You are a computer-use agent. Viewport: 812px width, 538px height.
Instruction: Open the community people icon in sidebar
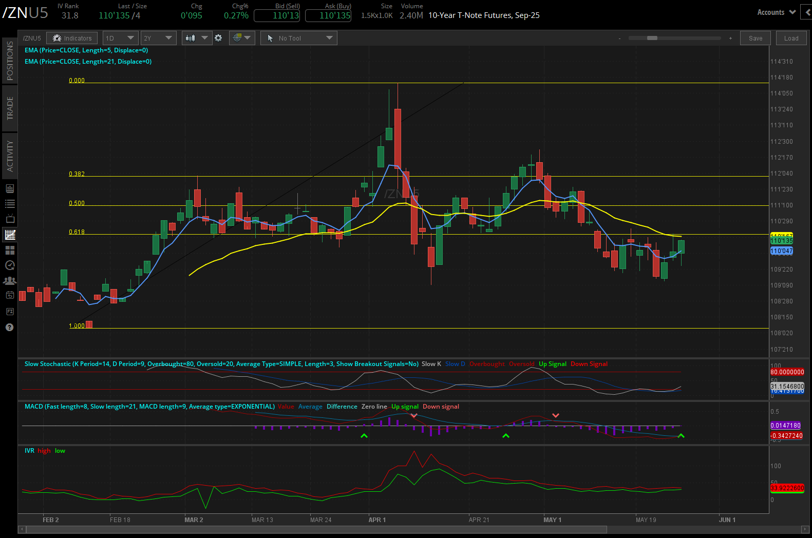[10, 281]
